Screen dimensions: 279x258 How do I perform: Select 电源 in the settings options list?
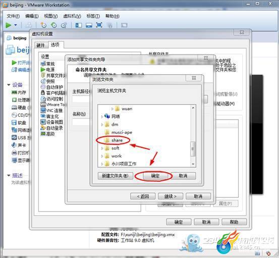(x=48, y=70)
